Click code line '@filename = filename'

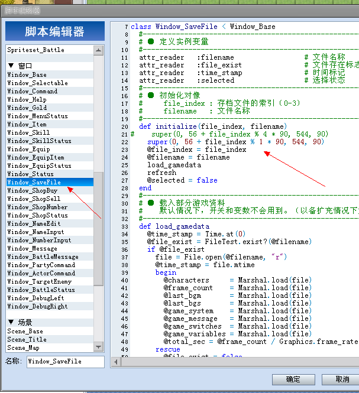pyautogui.click(x=189, y=157)
